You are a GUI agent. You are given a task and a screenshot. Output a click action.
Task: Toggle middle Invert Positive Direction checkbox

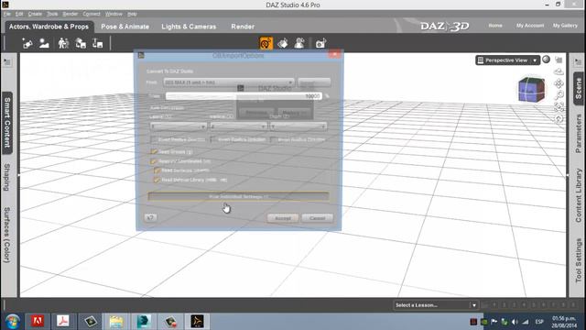pos(213,139)
